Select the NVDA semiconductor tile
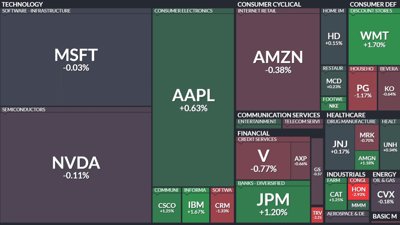The height and width of the screenshot is (225, 400). click(76, 167)
